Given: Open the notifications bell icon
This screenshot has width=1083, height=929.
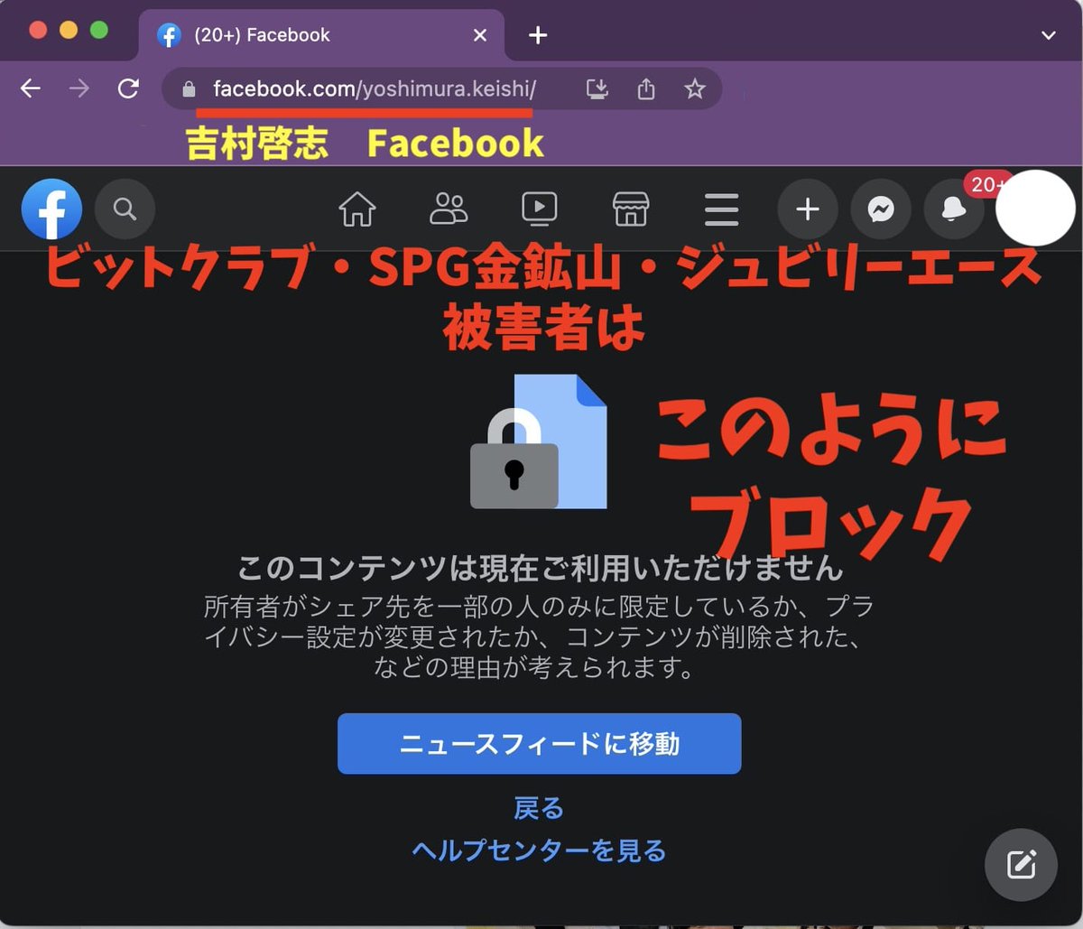Looking at the screenshot, I should pyautogui.click(x=954, y=209).
